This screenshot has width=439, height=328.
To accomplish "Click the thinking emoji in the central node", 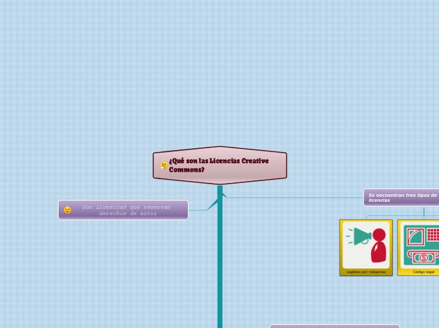I will coord(164,165).
